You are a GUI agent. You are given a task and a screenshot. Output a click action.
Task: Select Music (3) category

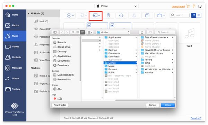pyautogui.click(x=44, y=21)
